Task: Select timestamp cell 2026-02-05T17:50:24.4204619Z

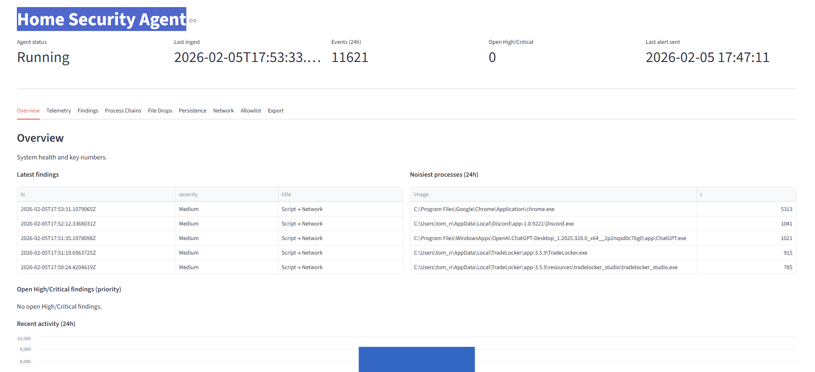Action: 96,267
